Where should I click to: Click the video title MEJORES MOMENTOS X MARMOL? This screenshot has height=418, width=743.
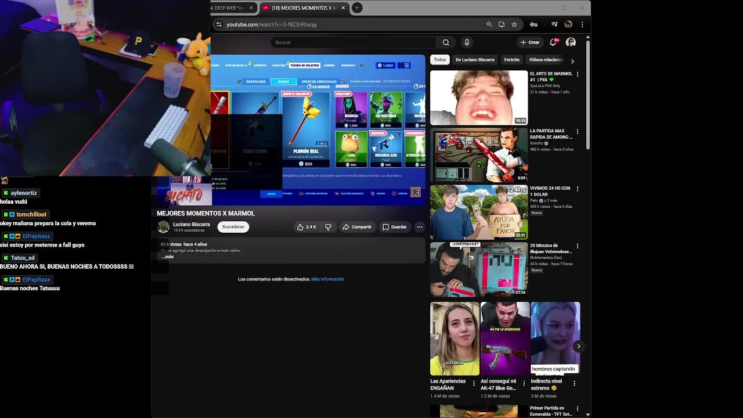[x=205, y=213]
